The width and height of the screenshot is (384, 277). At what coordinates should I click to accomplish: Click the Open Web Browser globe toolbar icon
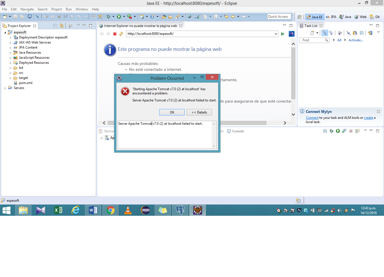click(x=189, y=17)
